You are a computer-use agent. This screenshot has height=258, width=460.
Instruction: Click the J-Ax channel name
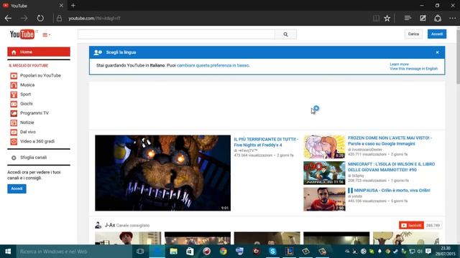[110, 225]
